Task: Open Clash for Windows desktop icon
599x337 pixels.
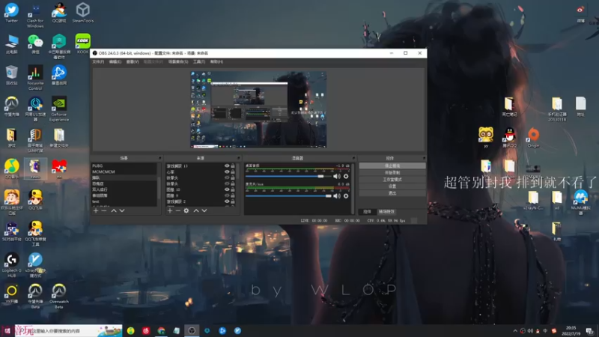Action: (35, 15)
